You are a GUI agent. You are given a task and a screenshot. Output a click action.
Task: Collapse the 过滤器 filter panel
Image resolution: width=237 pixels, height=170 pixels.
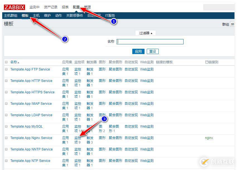pos(146,33)
